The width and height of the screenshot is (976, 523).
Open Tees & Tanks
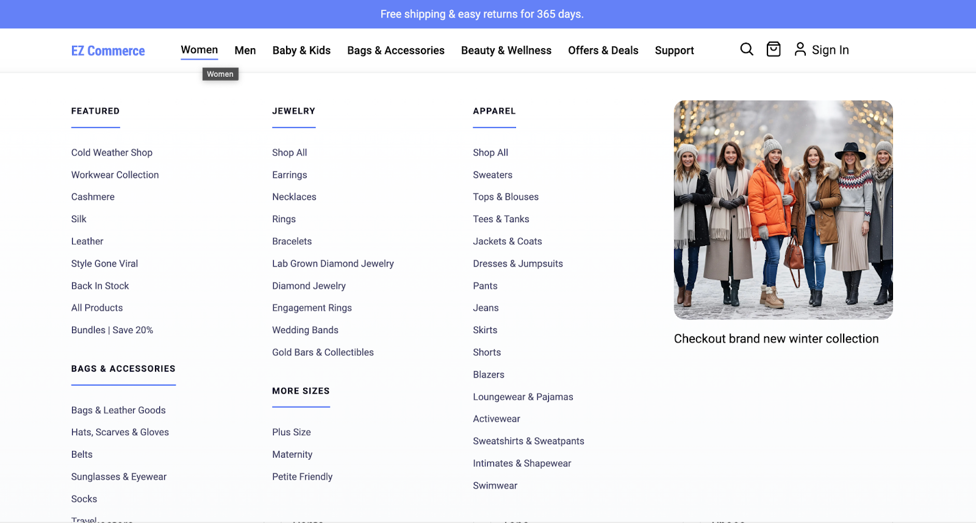pos(501,219)
